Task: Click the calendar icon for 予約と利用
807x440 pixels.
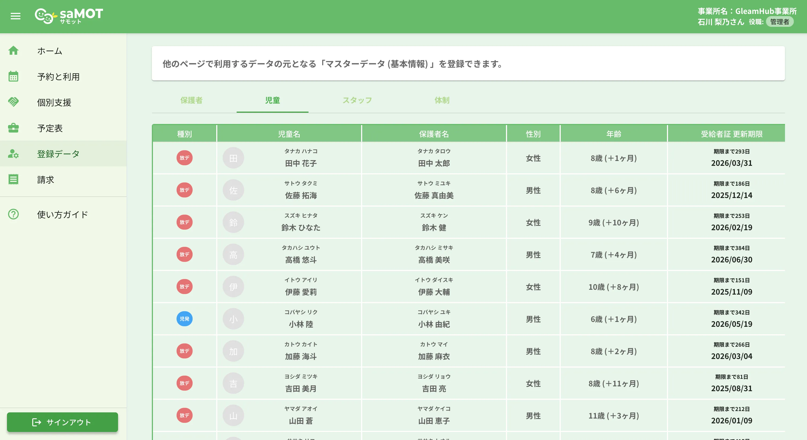Action: click(x=14, y=76)
